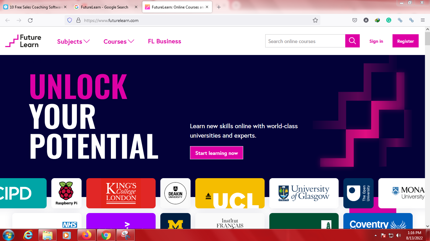Click the account 'A' extension icon
Screen dimensions: 430x241
click(x=366, y=20)
